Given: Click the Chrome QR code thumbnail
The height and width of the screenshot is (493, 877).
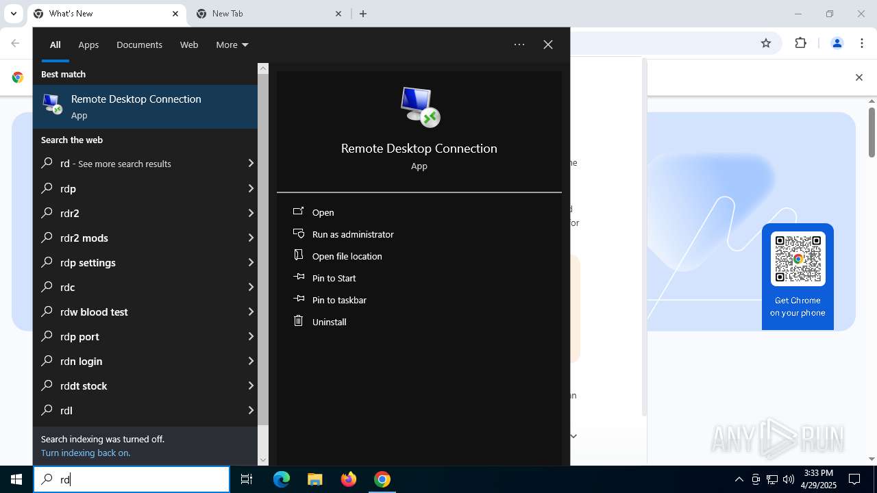Looking at the screenshot, I should [x=798, y=259].
